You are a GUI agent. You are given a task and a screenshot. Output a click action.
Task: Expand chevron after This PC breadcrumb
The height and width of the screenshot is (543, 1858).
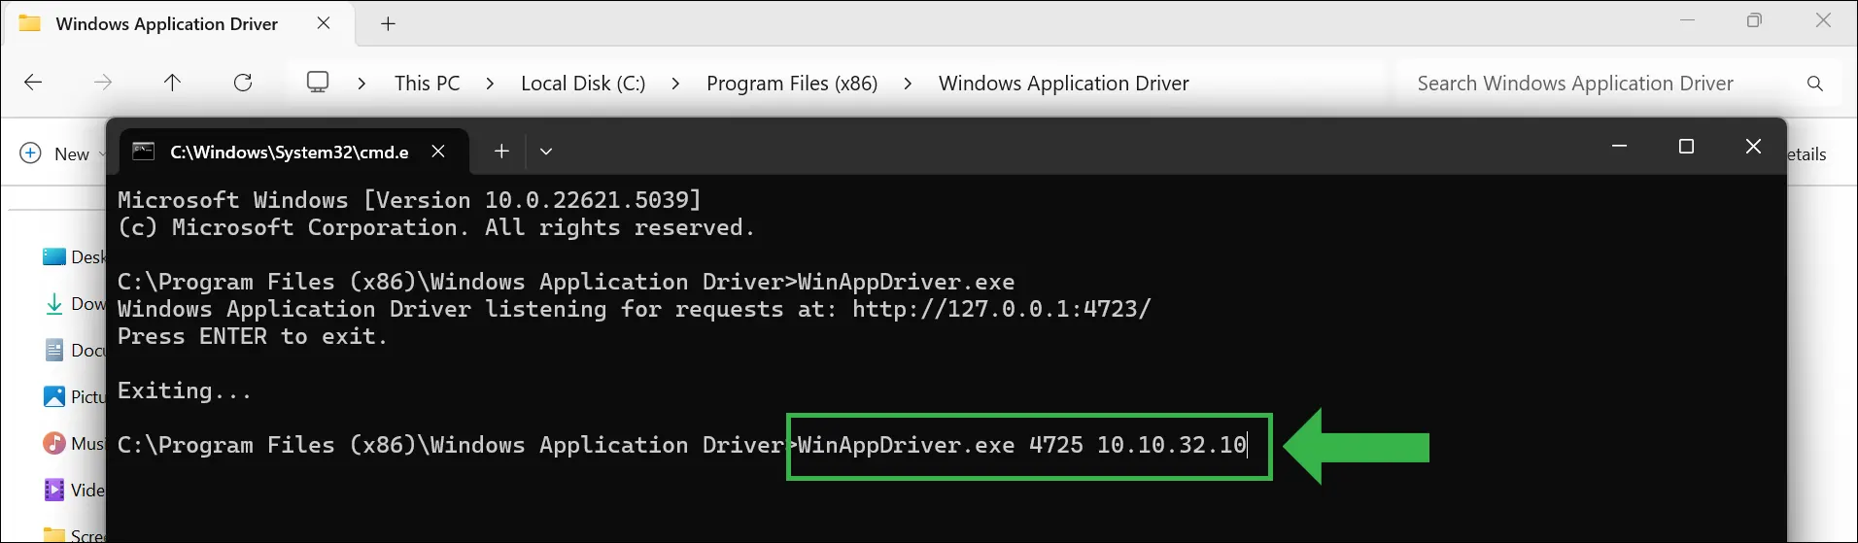click(x=490, y=84)
